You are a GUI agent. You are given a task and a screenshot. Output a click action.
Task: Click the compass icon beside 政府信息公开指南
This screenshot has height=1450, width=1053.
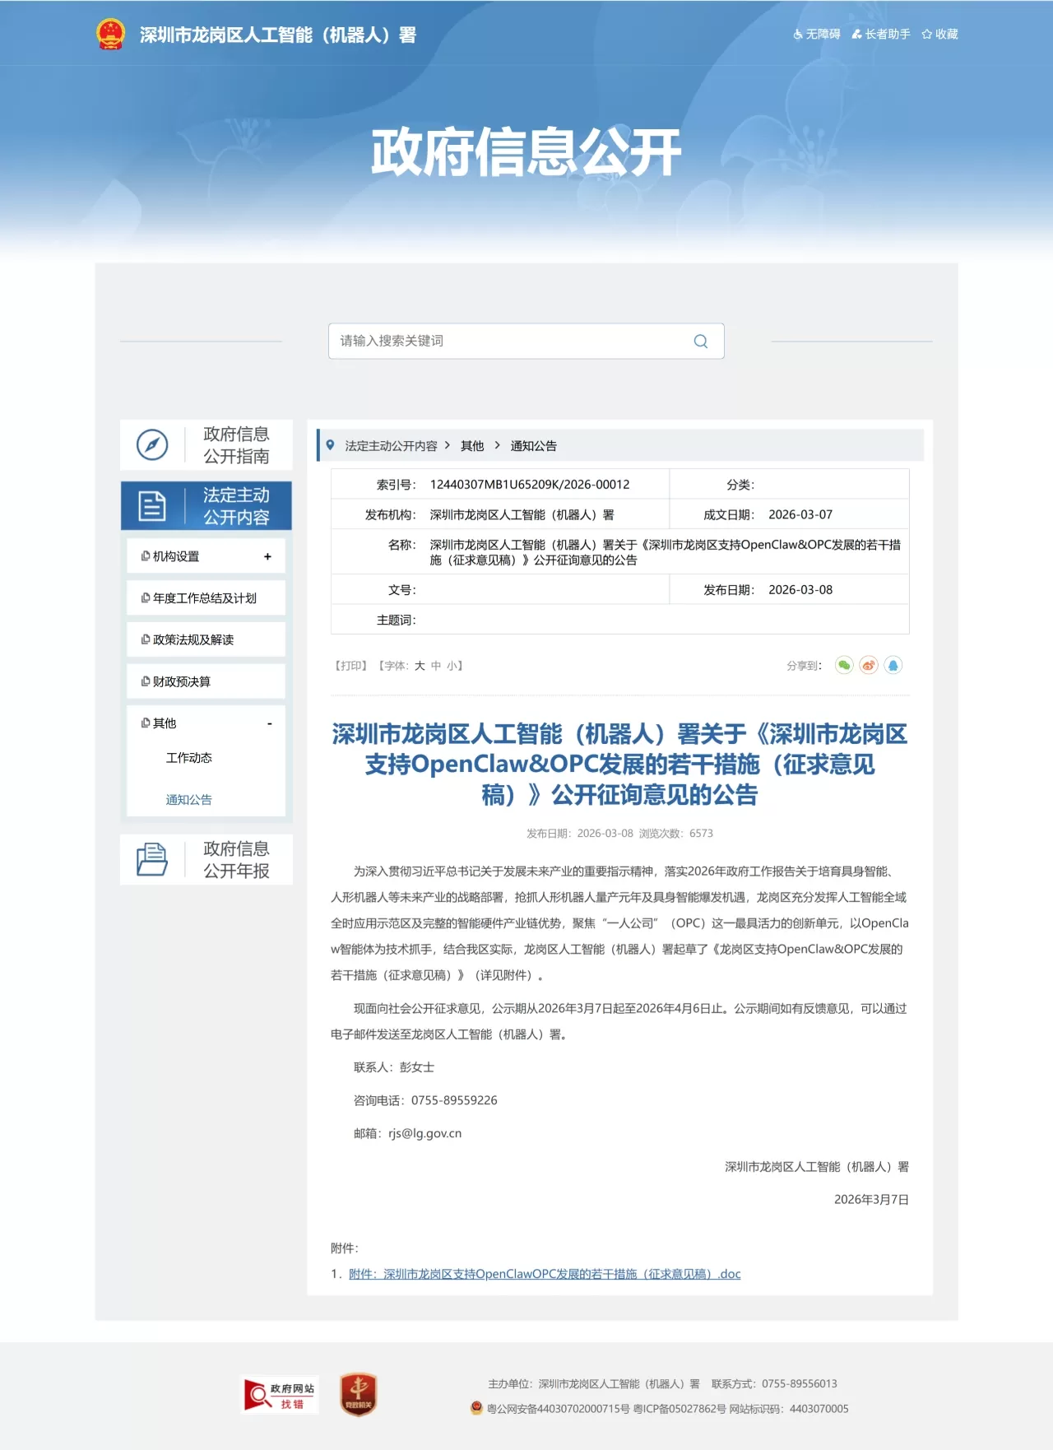[152, 445]
